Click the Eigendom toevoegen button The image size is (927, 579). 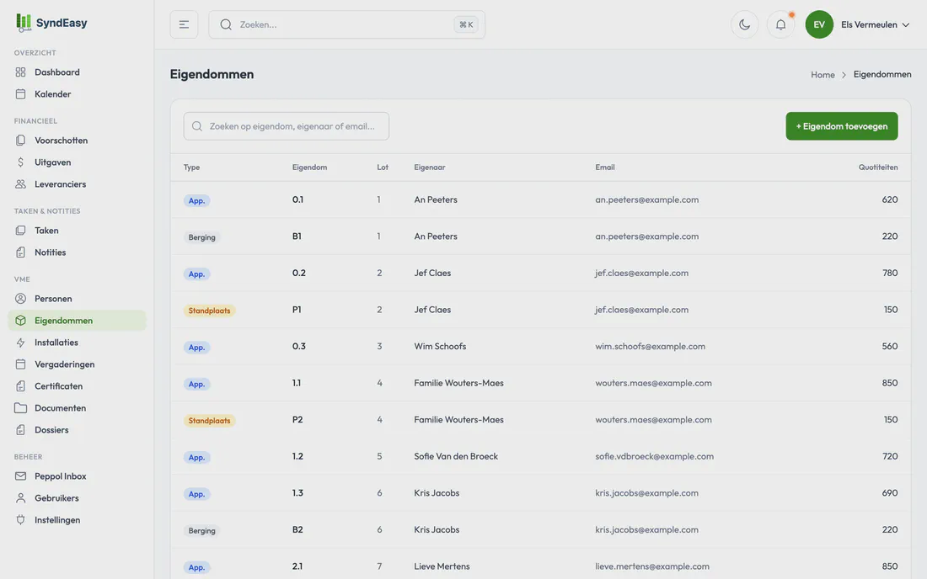pyautogui.click(x=841, y=126)
